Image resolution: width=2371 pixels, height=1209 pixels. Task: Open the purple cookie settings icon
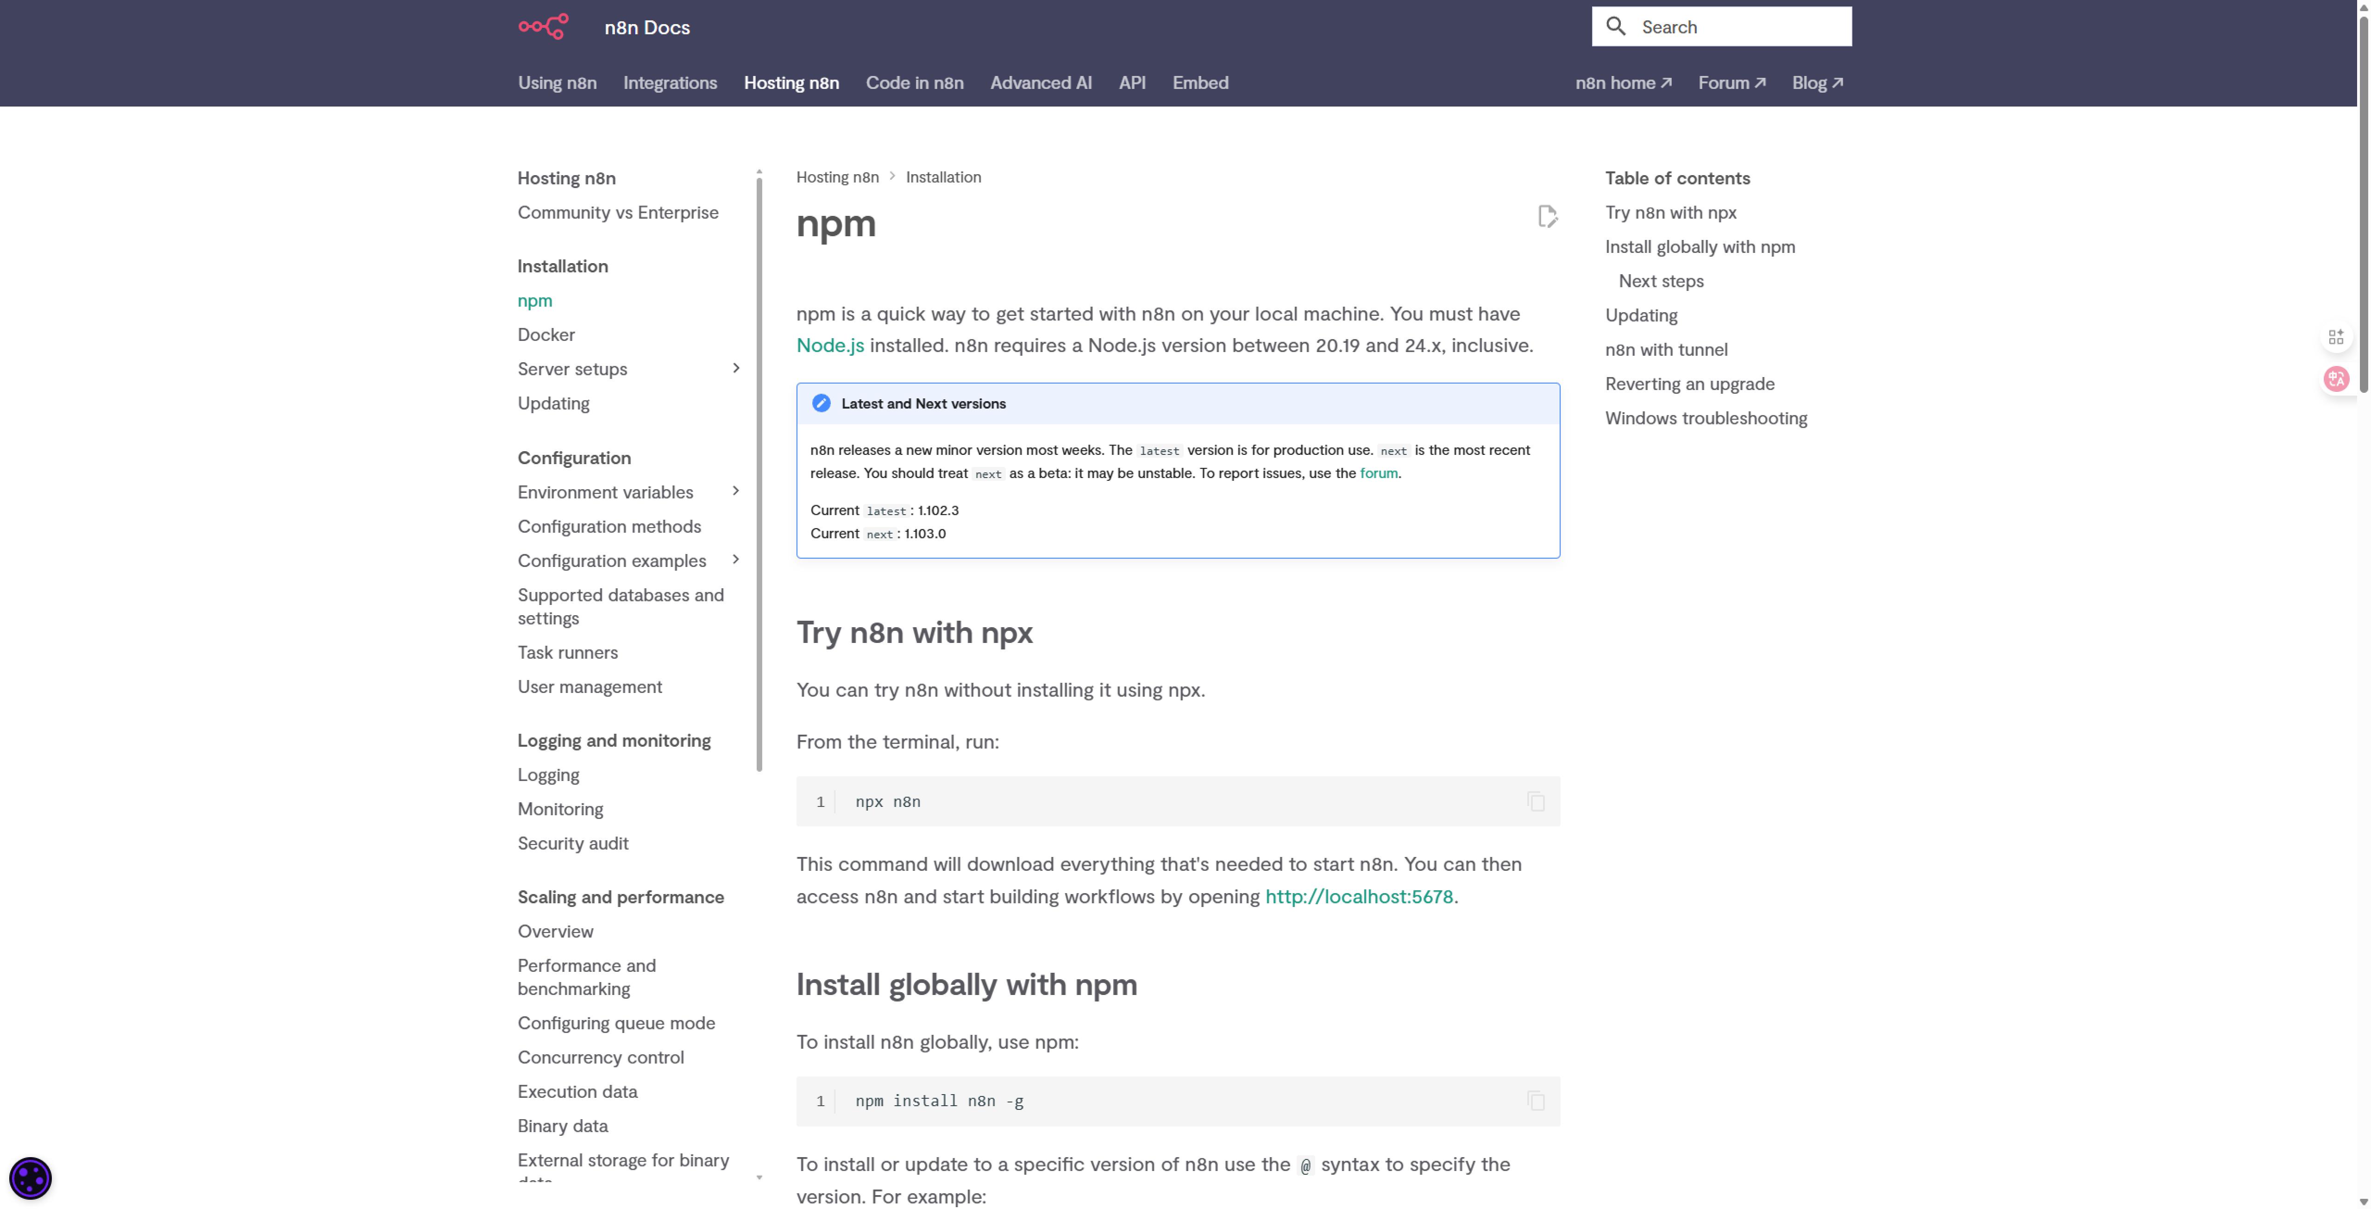pyautogui.click(x=31, y=1178)
